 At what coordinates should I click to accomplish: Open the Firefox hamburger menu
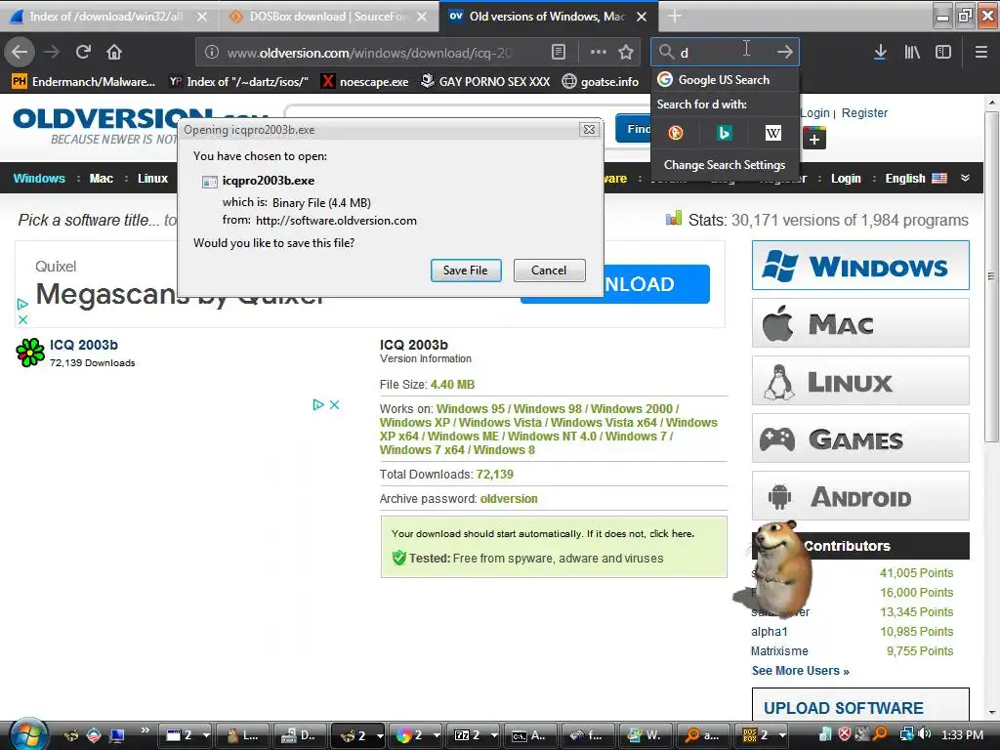click(x=980, y=53)
